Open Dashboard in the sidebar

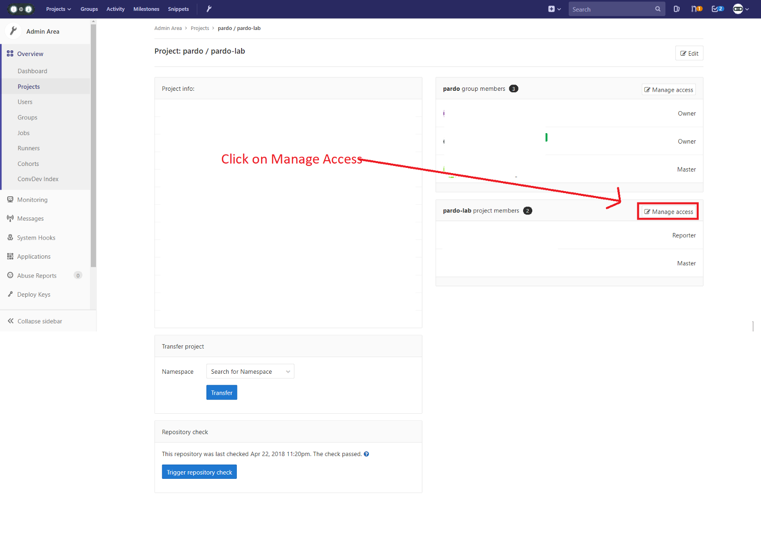[32, 71]
